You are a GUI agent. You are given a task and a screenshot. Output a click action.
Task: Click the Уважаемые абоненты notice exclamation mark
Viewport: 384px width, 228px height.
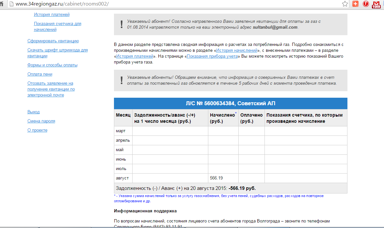tap(121, 80)
